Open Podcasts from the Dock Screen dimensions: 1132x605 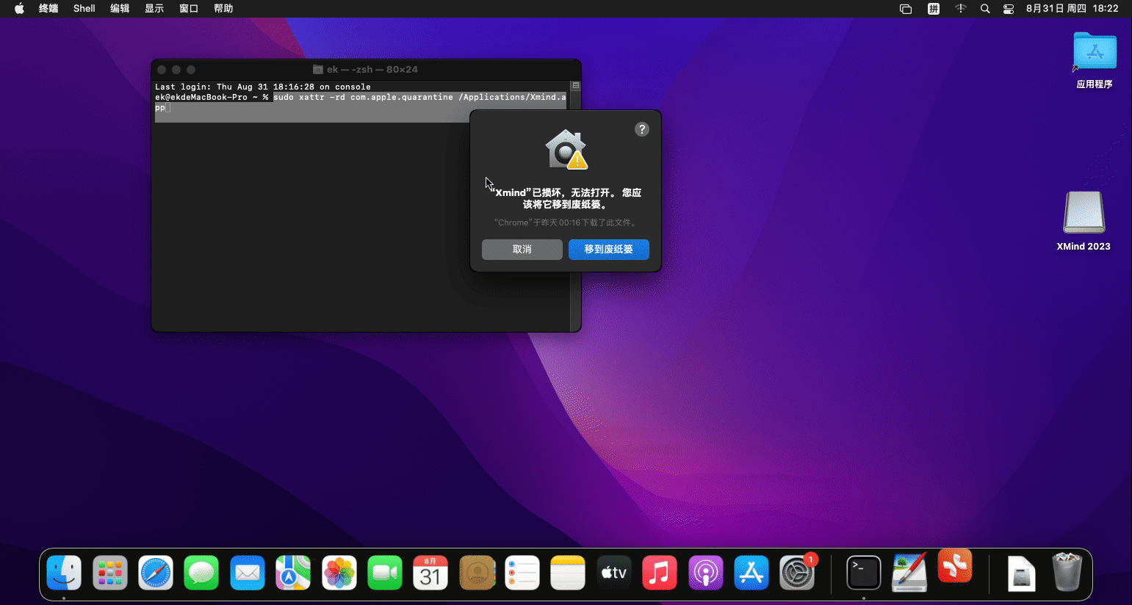[706, 573]
